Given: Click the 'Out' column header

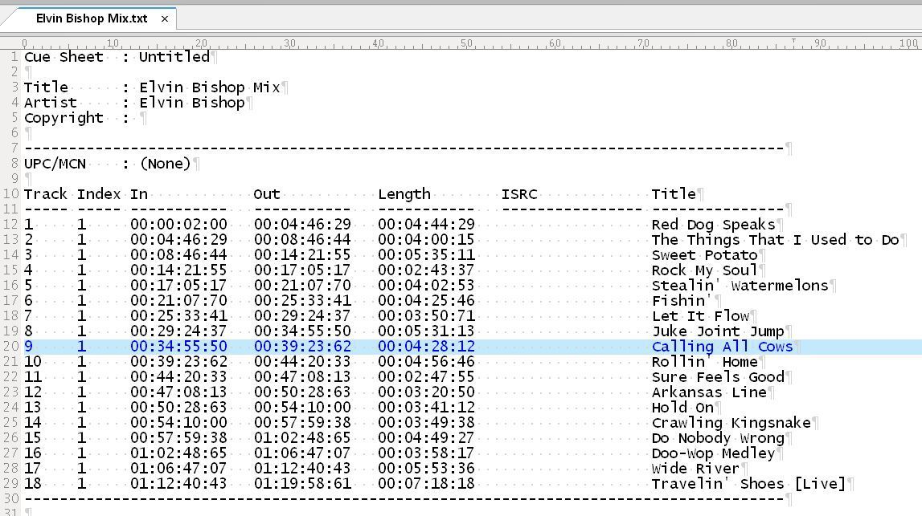Looking at the screenshot, I should 267,194.
